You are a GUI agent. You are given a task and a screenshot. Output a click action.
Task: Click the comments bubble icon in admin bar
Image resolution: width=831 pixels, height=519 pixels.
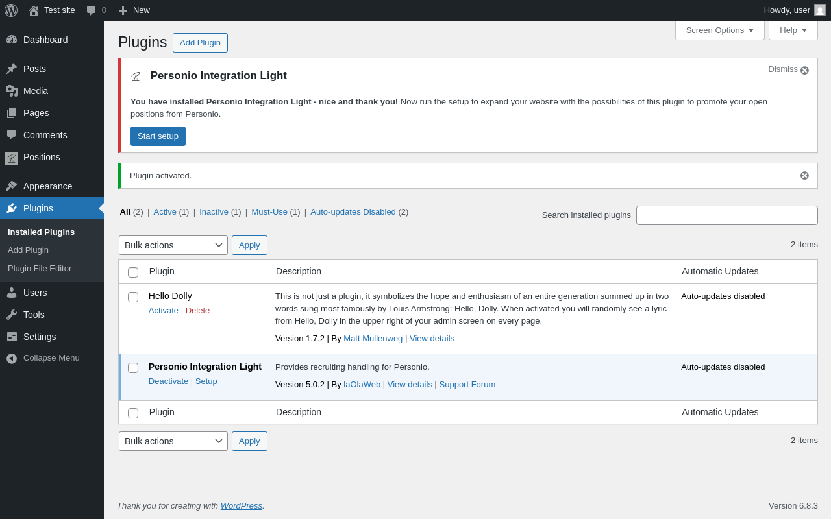(92, 10)
